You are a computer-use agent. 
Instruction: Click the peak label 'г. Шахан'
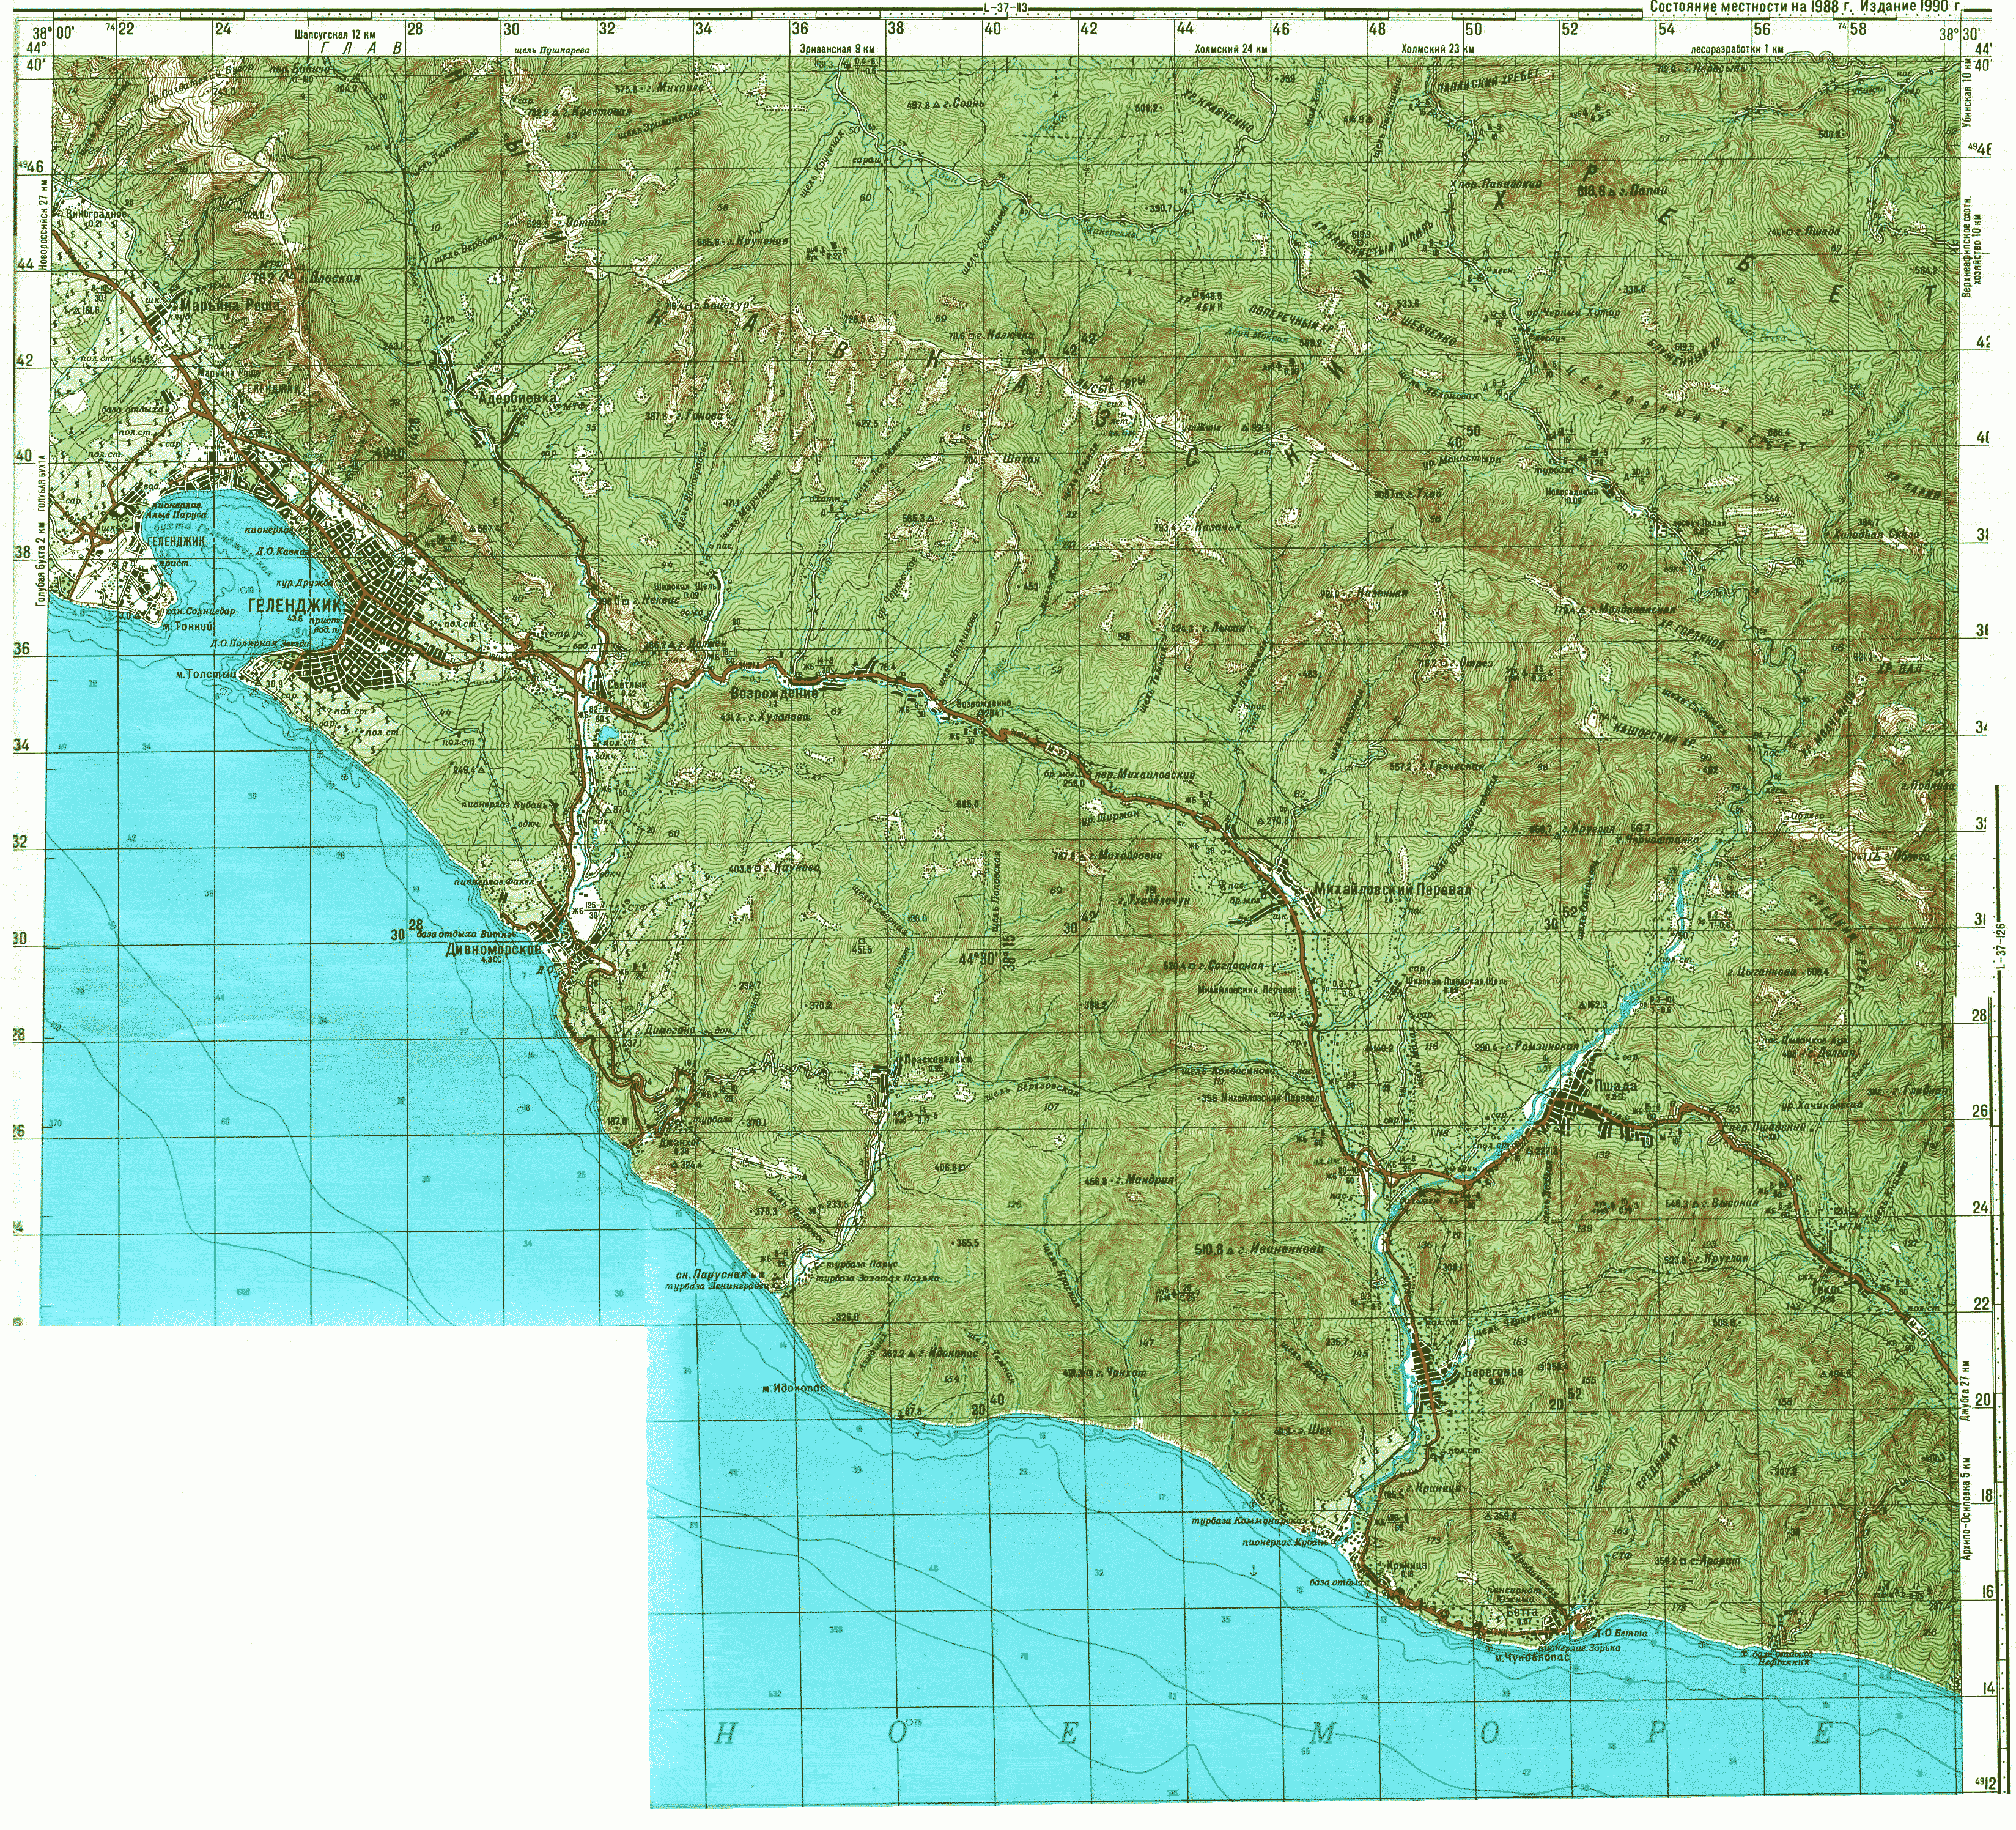pyautogui.click(x=1017, y=459)
